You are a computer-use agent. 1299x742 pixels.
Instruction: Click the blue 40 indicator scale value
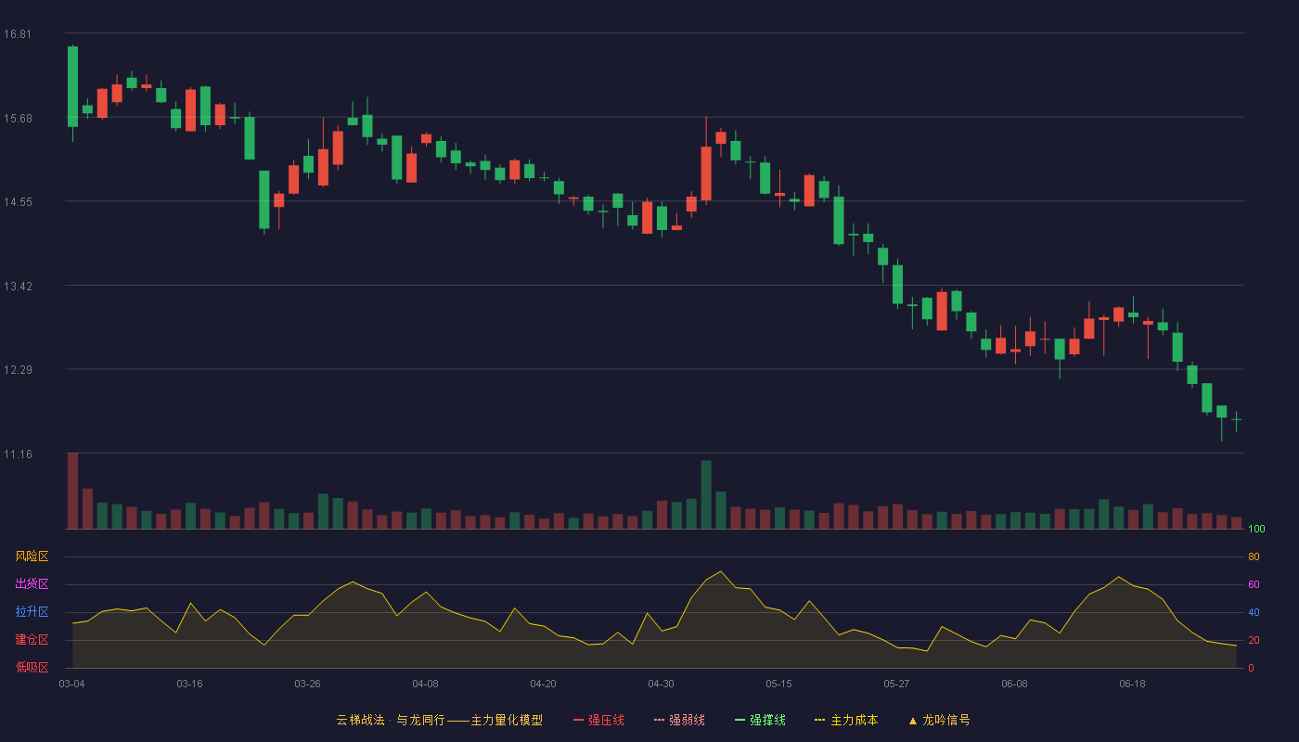tap(1254, 613)
